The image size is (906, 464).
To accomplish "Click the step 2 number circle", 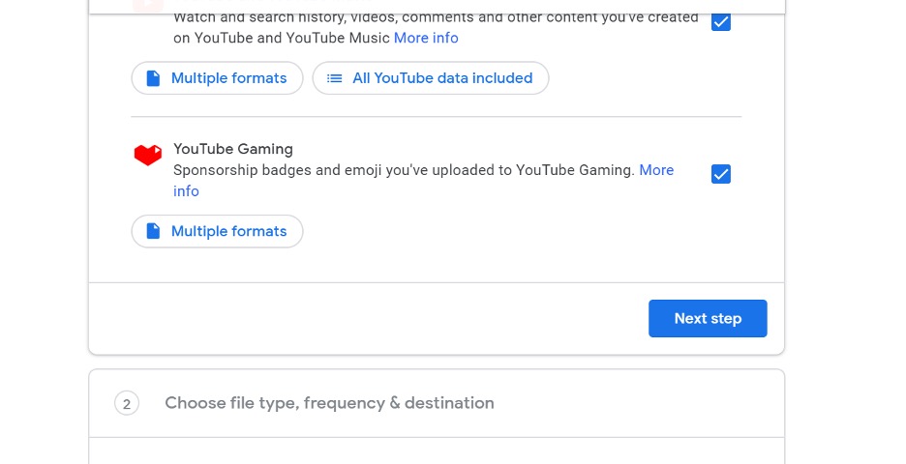I will 127,403.
